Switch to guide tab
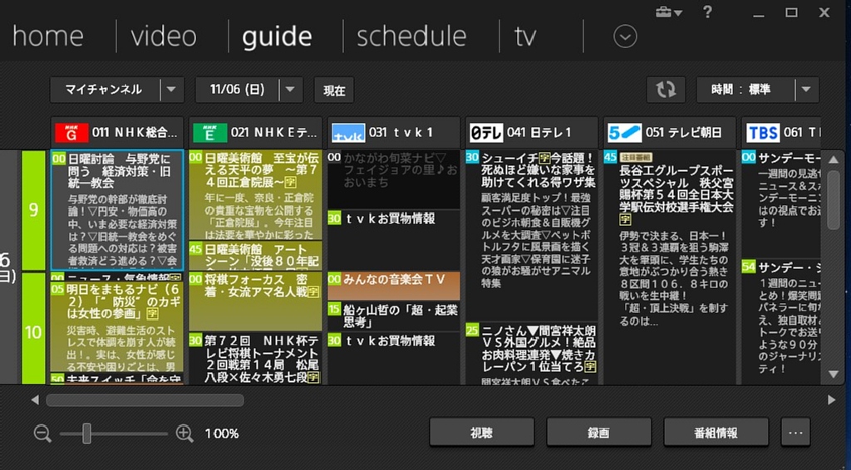Image resolution: width=851 pixels, height=470 pixels. pos(277,37)
